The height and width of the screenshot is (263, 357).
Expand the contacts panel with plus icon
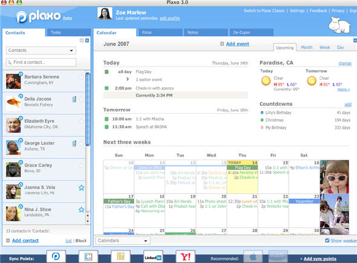87,41
